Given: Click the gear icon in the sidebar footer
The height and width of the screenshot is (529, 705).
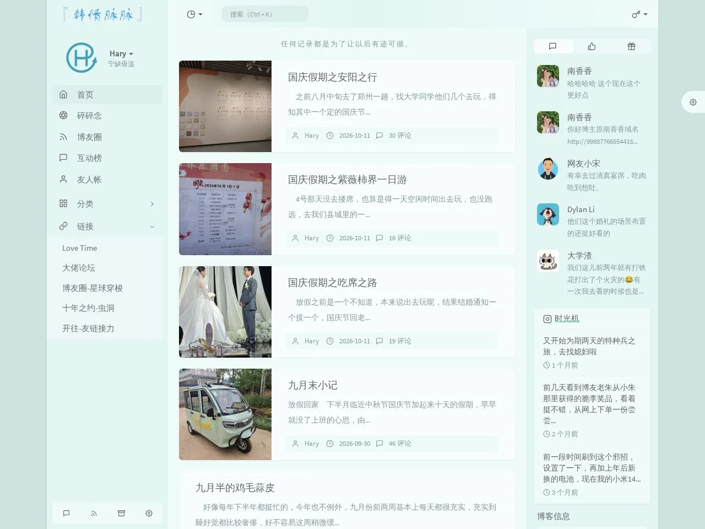Looking at the screenshot, I should point(149,513).
